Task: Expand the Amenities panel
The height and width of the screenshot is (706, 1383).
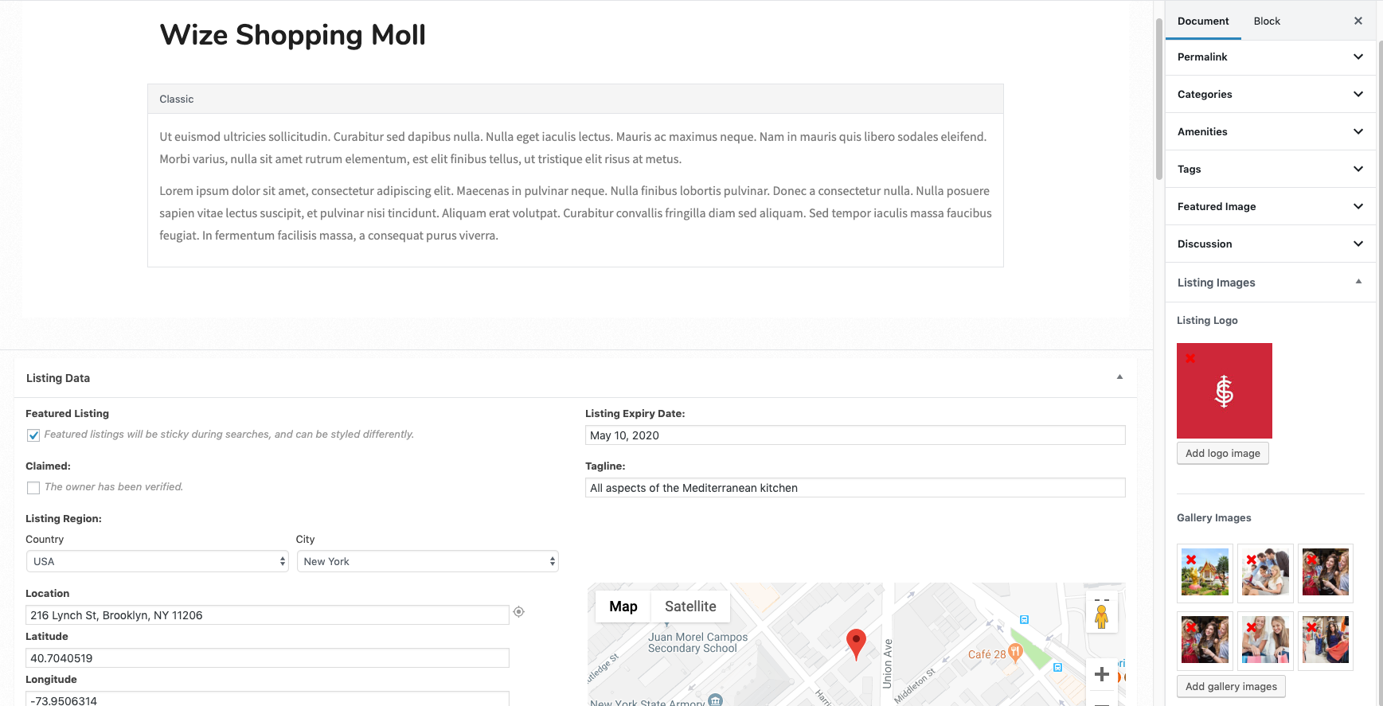Action: tap(1270, 131)
